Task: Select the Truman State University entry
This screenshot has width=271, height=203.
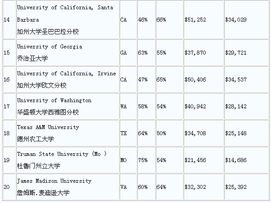Action: click(x=62, y=154)
